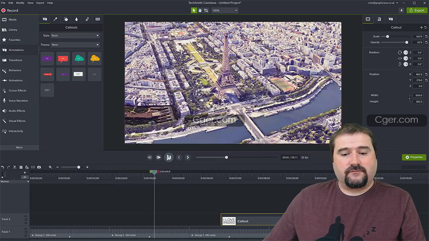Go to next media with right chevron
Screen dimensions: 429x241
click(x=188, y=157)
